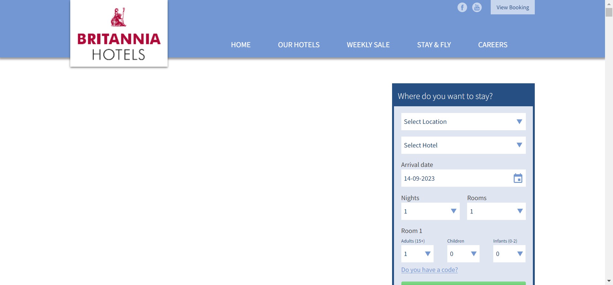This screenshot has width=613, height=285.
Task: Navigate to WEEKLY SALE page
Action: tap(368, 45)
